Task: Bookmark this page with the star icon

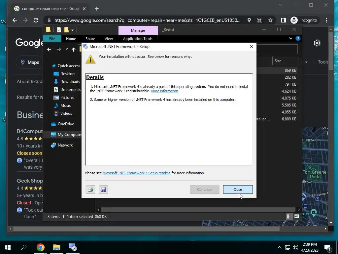Action: [270, 20]
